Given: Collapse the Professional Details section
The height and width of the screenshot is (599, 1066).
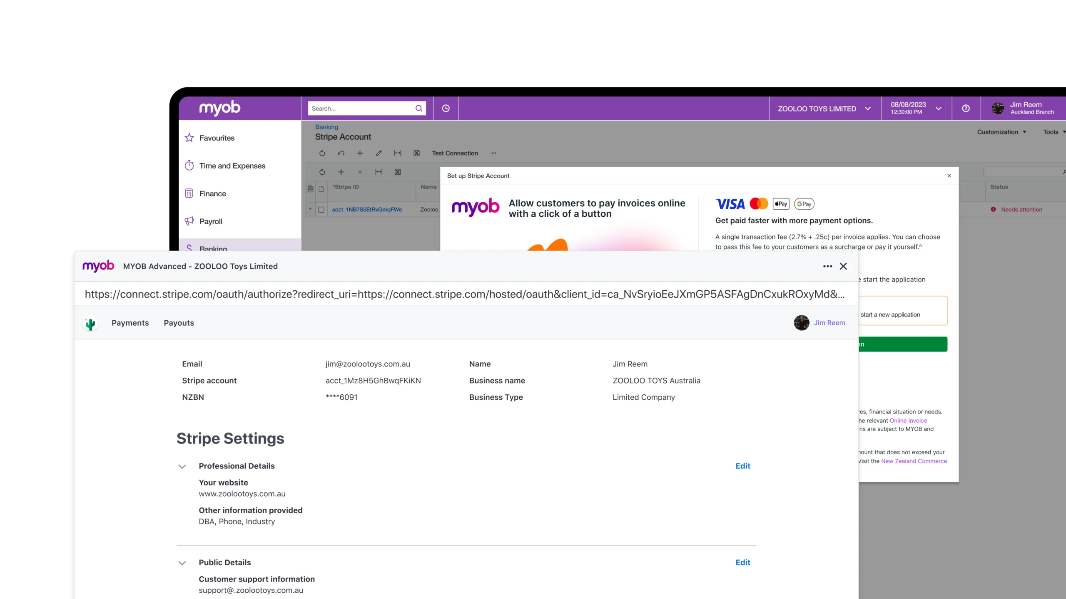Looking at the screenshot, I should pos(182,466).
